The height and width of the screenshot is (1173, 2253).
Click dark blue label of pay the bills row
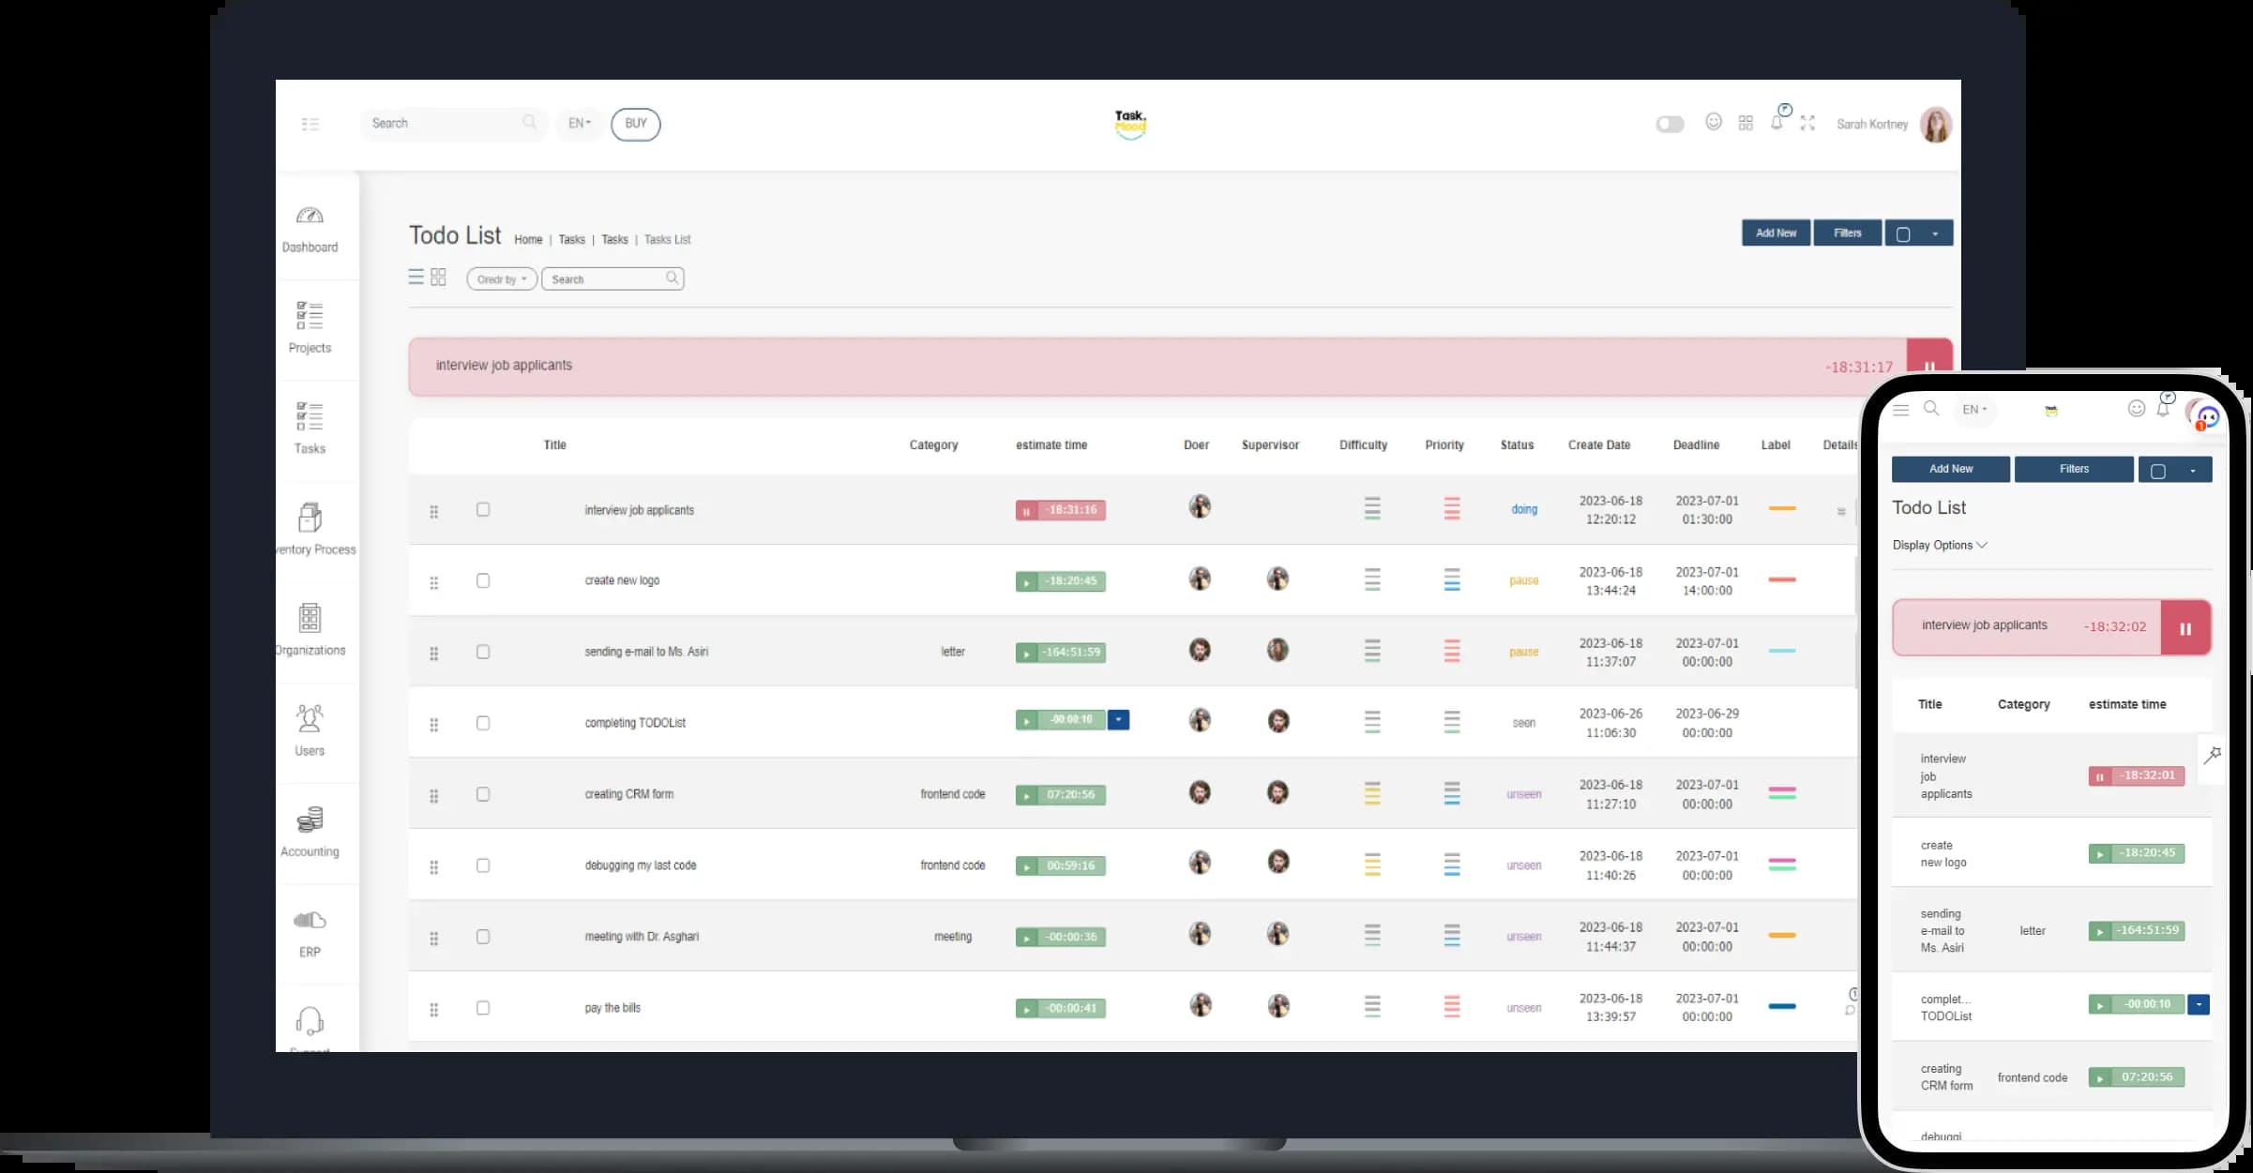pyautogui.click(x=1782, y=1007)
